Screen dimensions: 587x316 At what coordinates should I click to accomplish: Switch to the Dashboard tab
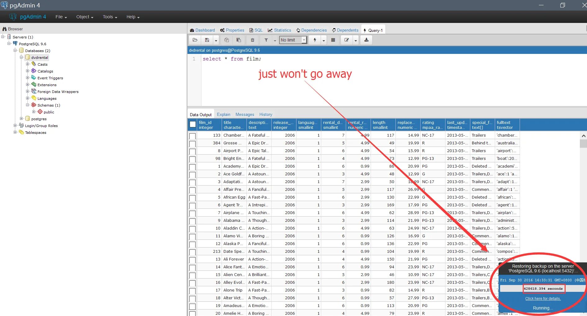[202, 30]
